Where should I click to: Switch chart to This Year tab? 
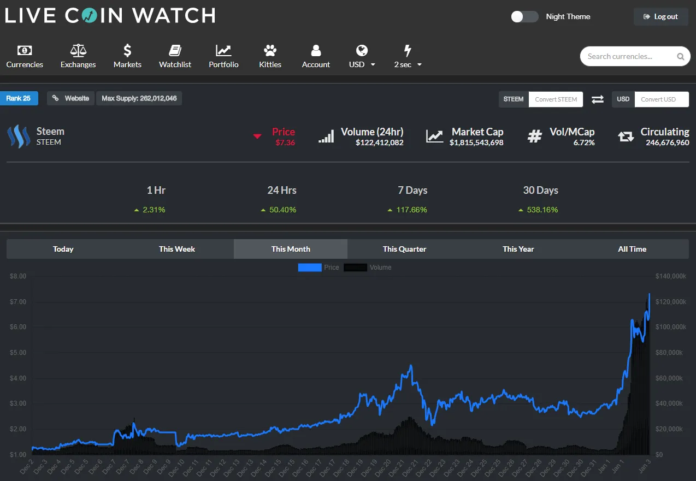(x=518, y=249)
